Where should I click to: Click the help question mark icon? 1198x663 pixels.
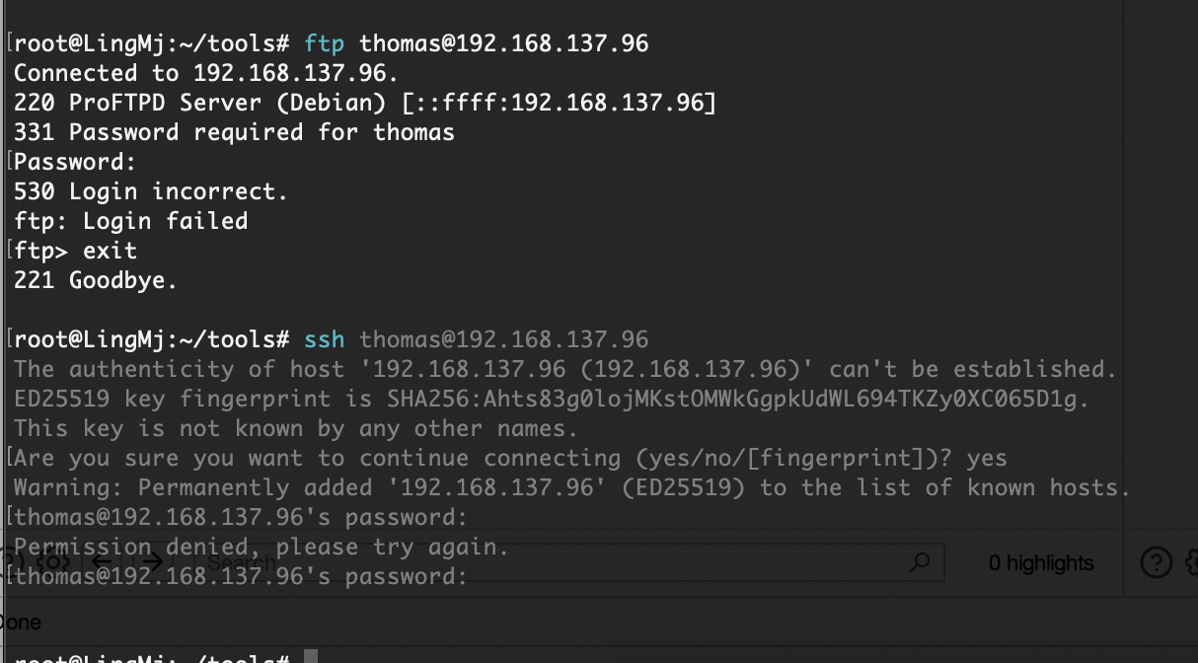[x=1156, y=562]
